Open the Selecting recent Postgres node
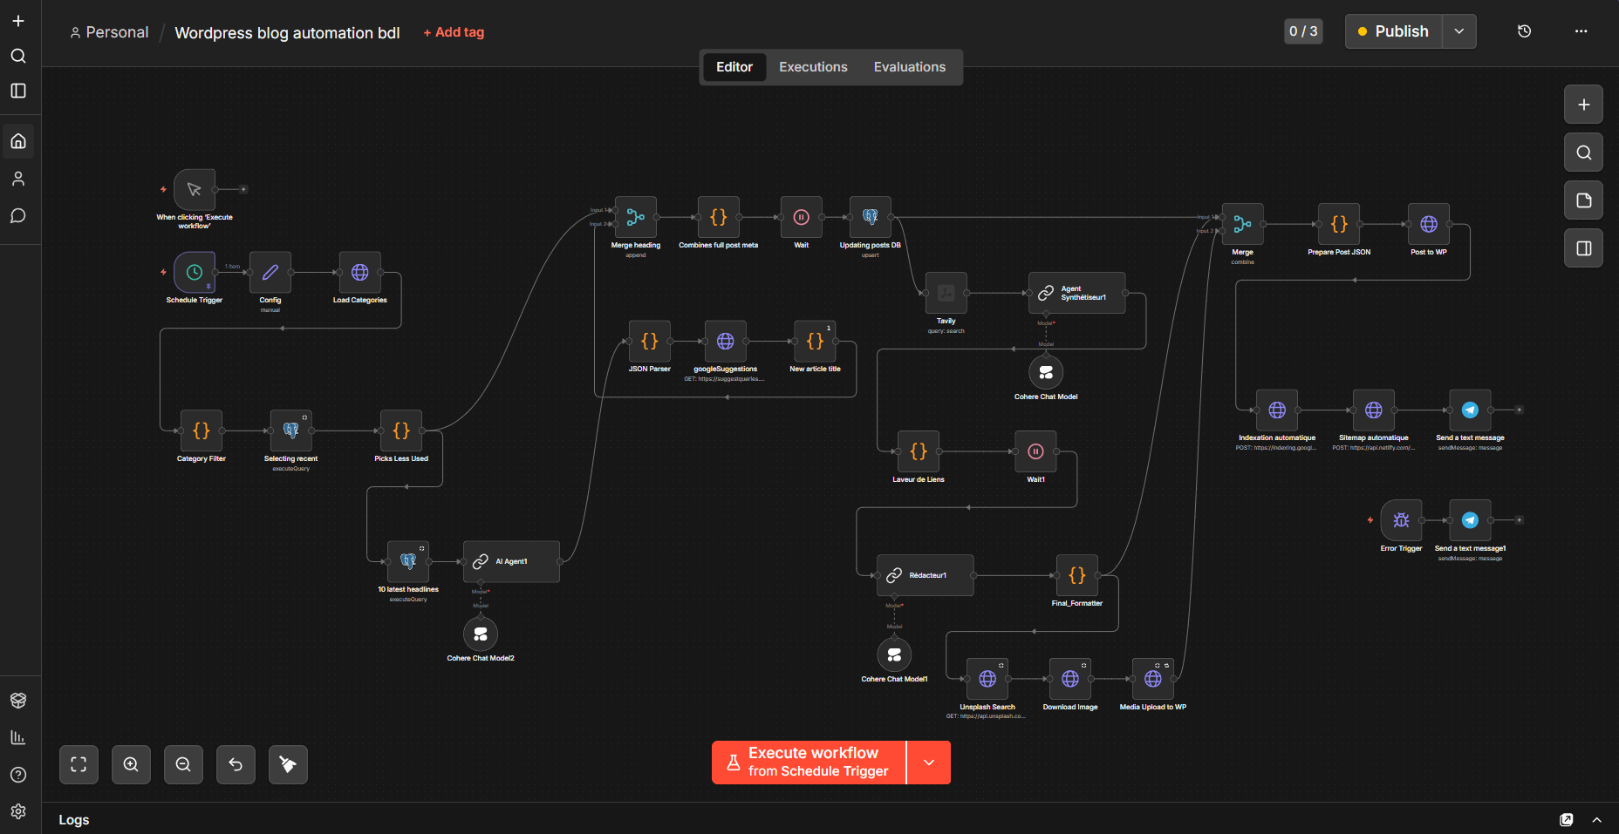1619x834 pixels. tap(291, 431)
